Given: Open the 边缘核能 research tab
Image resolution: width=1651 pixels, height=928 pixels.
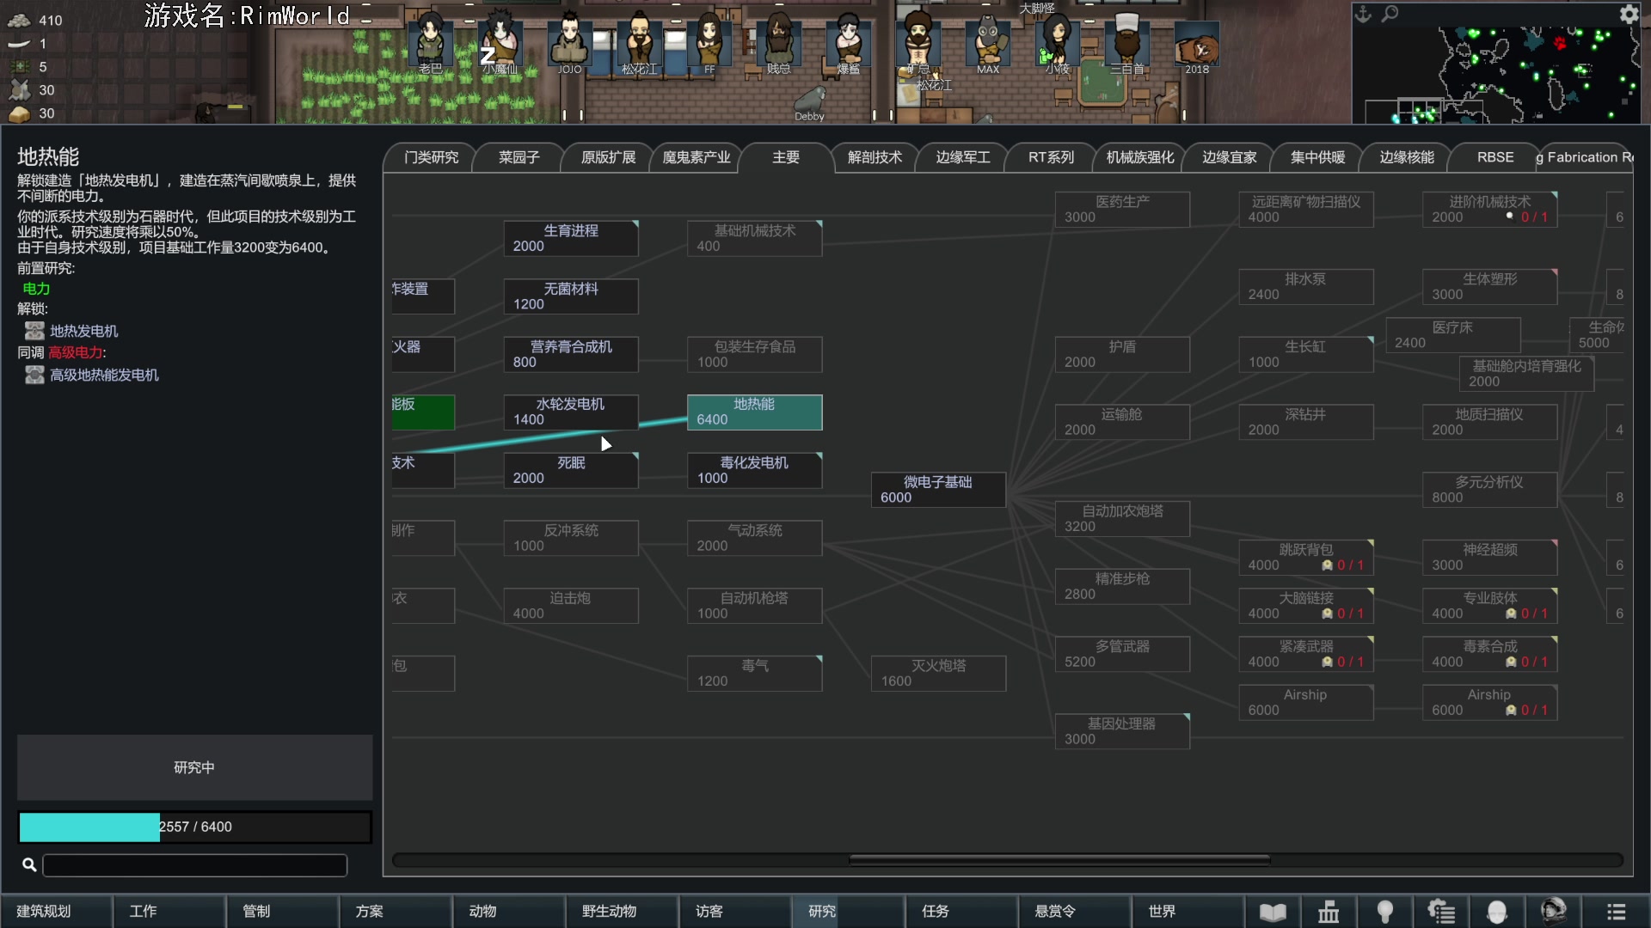Looking at the screenshot, I should (x=1407, y=157).
